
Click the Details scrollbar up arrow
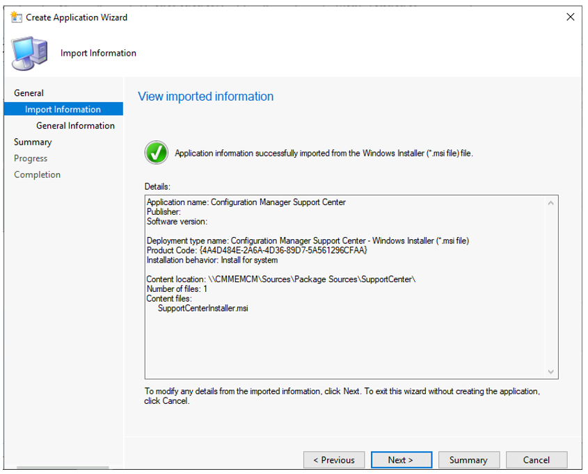point(550,204)
